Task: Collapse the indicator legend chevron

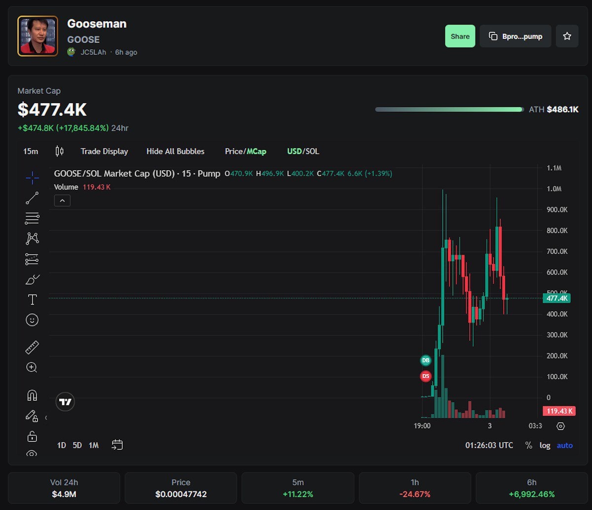Action: pos(62,200)
